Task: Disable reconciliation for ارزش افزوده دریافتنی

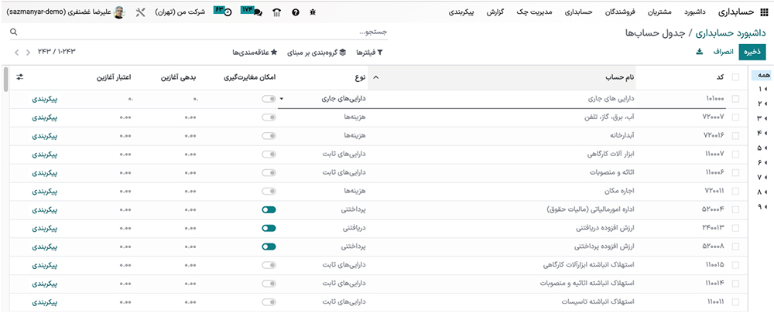Action: point(269,228)
